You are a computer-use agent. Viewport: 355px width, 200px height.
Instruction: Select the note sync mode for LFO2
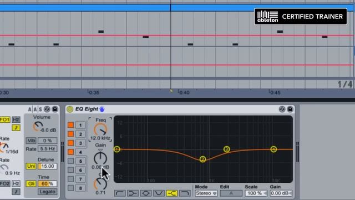[x=16, y=192]
